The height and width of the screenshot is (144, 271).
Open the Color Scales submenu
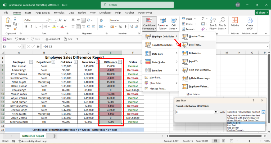[x=161, y=62]
